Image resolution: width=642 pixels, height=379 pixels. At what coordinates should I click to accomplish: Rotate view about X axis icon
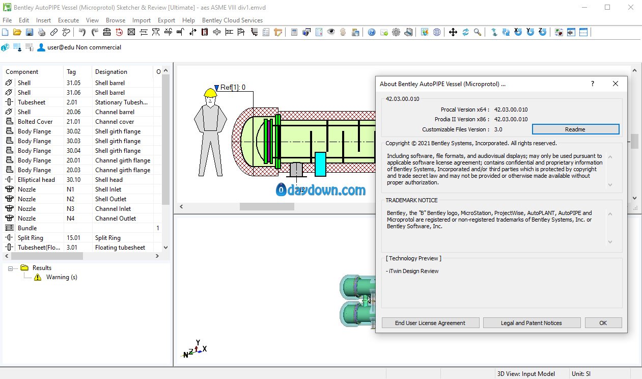coord(518,32)
